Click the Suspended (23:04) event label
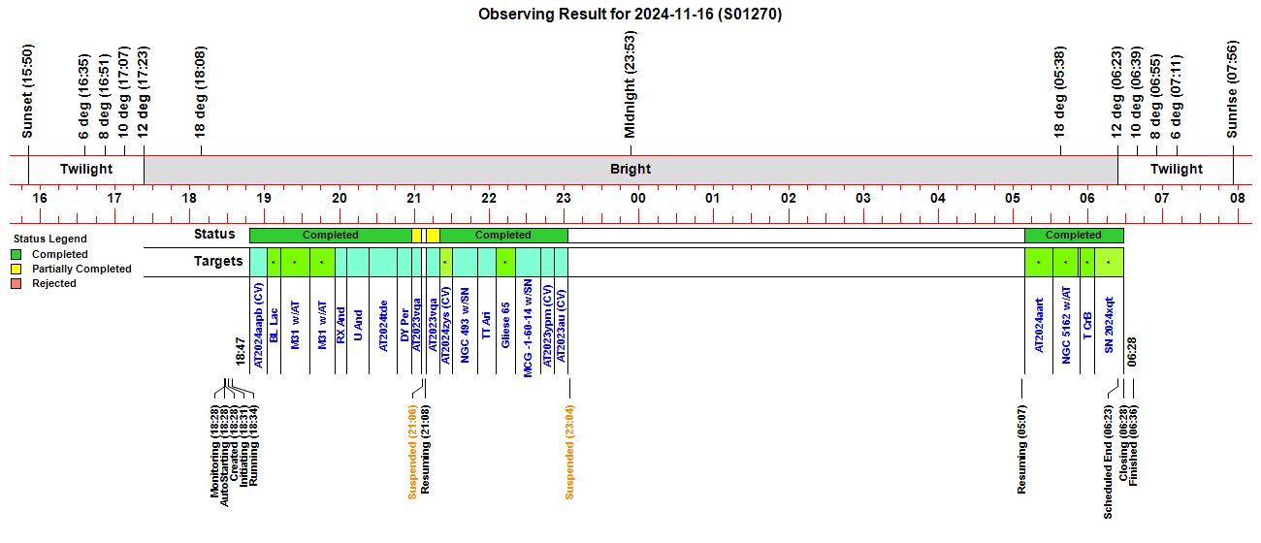The image size is (1261, 543). click(x=570, y=451)
